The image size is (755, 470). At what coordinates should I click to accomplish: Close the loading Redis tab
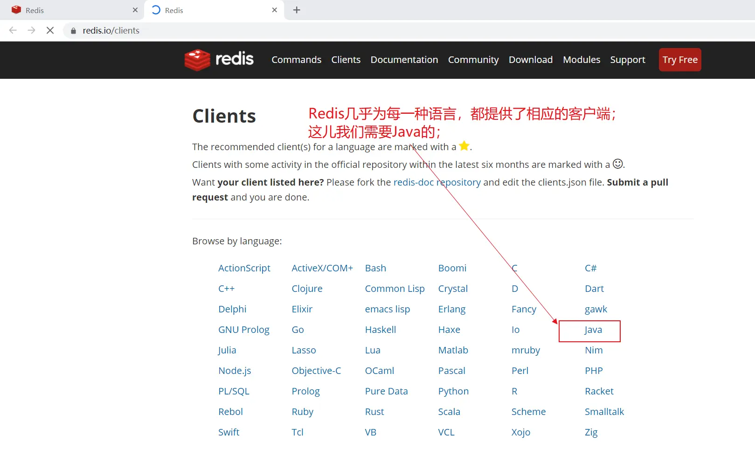pos(275,10)
